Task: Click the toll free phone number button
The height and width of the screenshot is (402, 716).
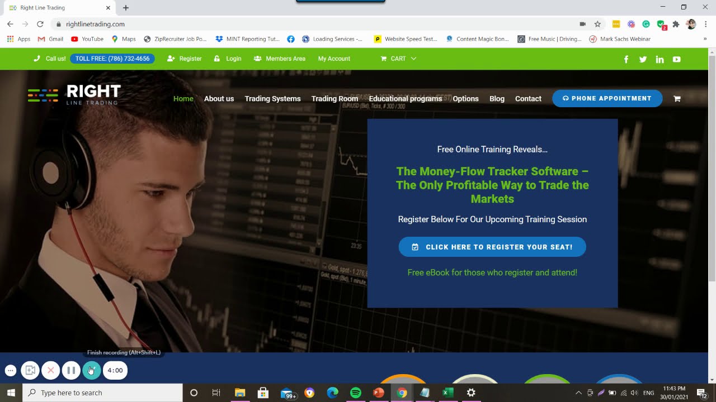Action: coord(112,59)
